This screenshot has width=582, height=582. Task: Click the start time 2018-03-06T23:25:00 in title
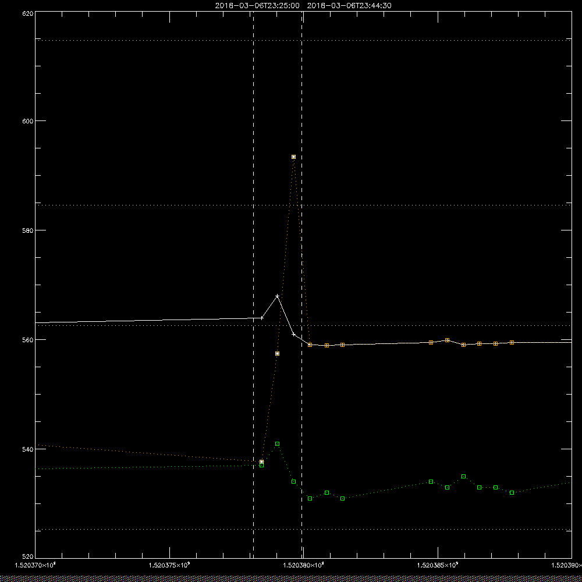257,6
